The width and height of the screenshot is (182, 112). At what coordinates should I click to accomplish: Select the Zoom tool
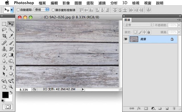click(11, 87)
